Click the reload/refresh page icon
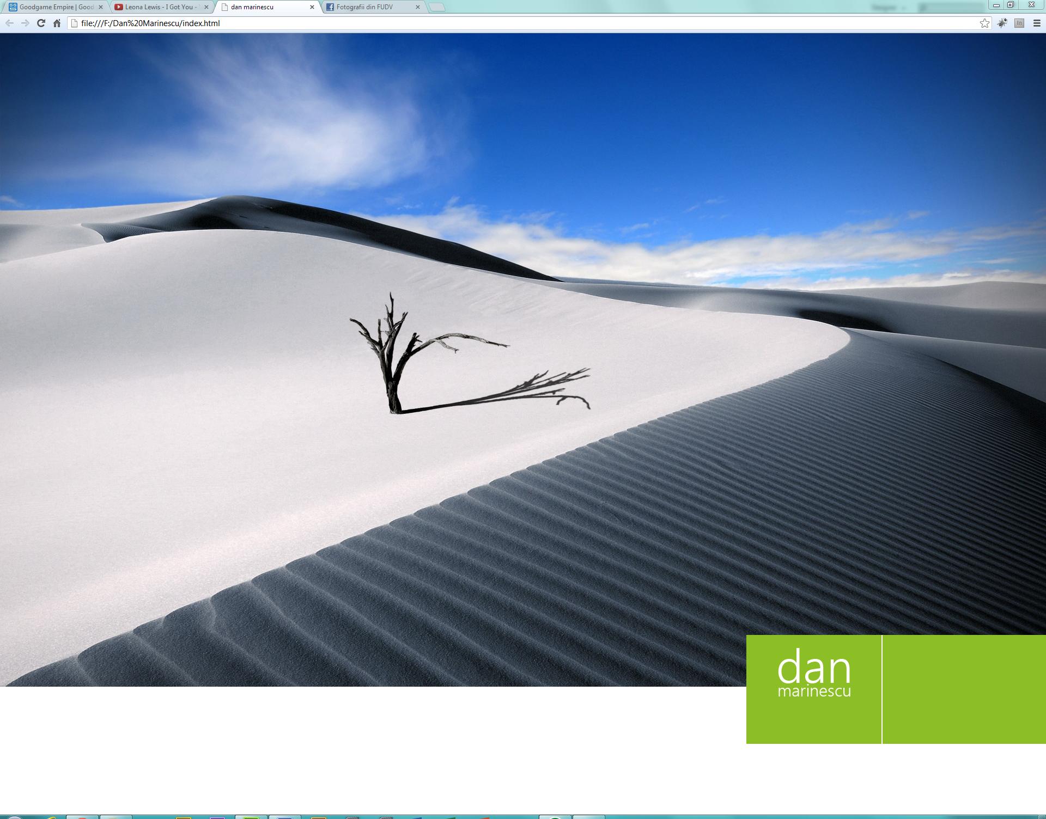This screenshot has width=1046, height=819. tap(39, 23)
